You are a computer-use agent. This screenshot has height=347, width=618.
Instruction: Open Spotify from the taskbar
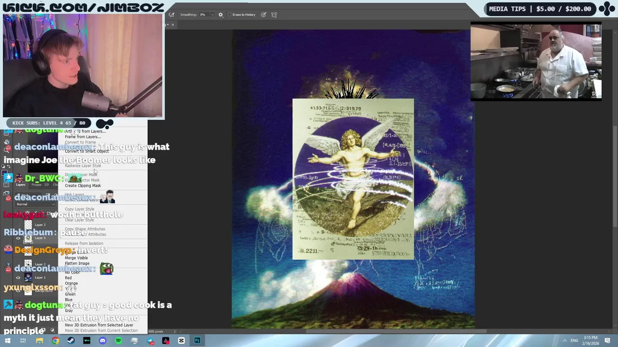[x=118, y=341]
